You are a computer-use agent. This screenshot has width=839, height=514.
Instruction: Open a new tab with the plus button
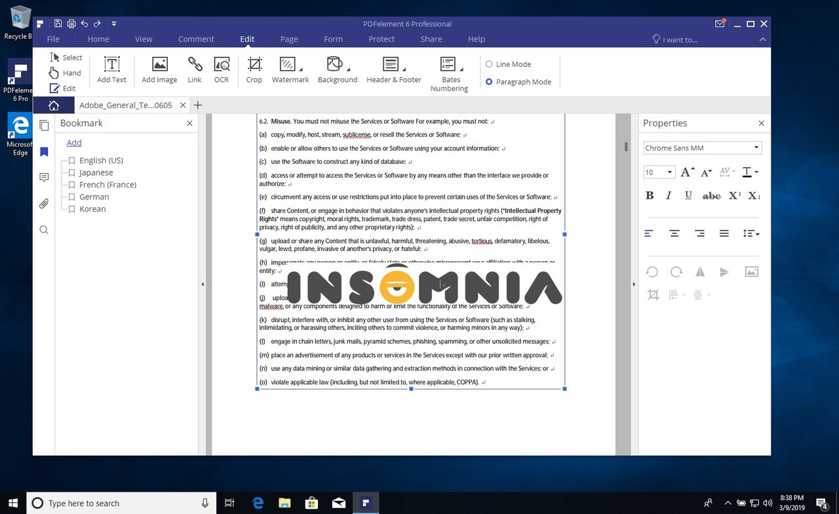coord(198,105)
